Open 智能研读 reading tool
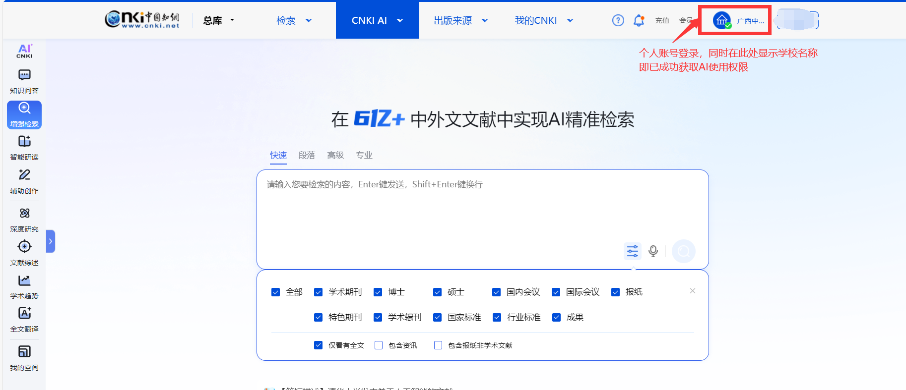Screen dimensions: 906x390 pos(24,148)
